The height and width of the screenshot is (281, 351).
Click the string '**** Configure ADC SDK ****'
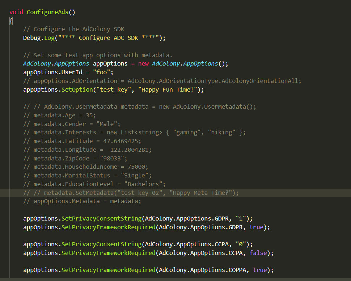(108, 38)
